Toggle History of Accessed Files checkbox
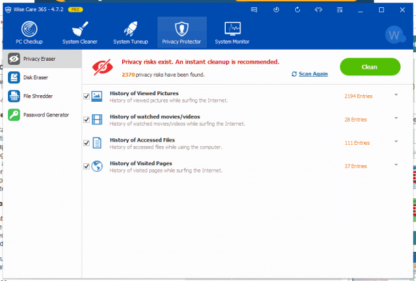Viewport: 416px width, 281px height. [87, 143]
